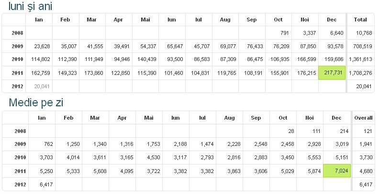Select the 173,860 March 2011 cell
Screen dimensions: 379x194
93,73
